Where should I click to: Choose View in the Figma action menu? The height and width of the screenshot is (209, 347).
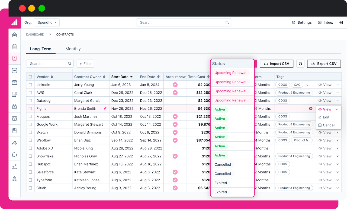(325, 109)
